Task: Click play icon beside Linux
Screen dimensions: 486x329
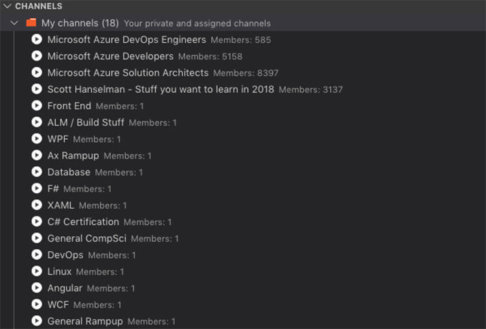Action: (36, 271)
